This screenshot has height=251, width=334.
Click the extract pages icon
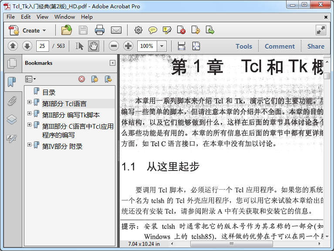(x=210, y=30)
